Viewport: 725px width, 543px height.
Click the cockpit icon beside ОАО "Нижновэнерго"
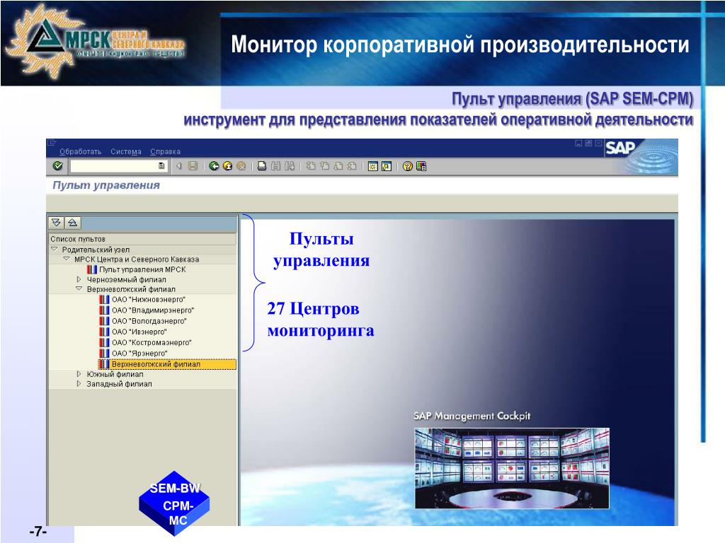(105, 299)
